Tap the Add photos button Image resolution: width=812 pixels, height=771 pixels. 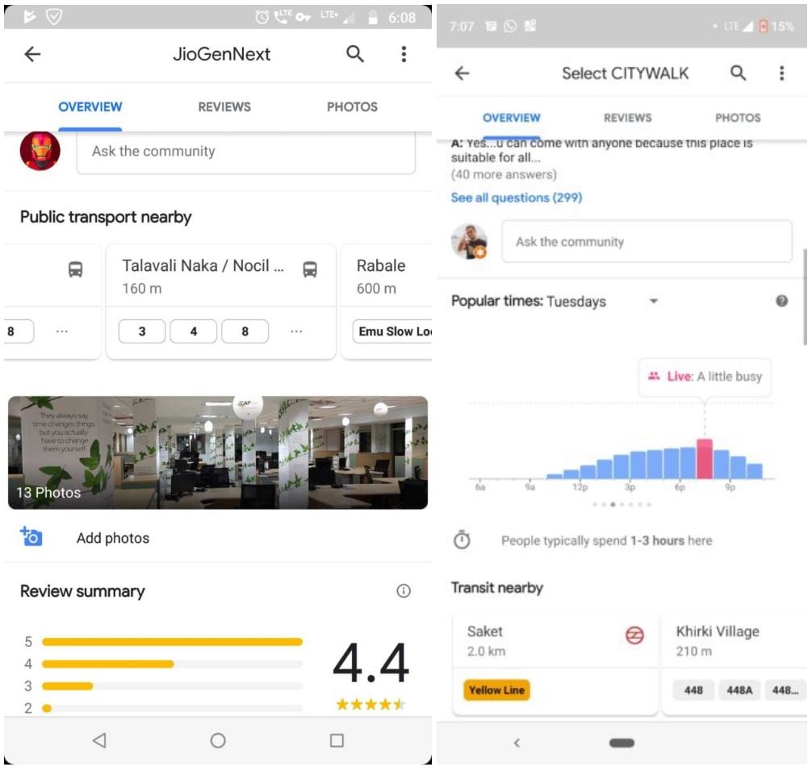113,538
